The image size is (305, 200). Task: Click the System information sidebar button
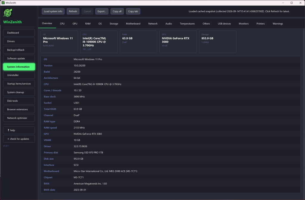19,67
